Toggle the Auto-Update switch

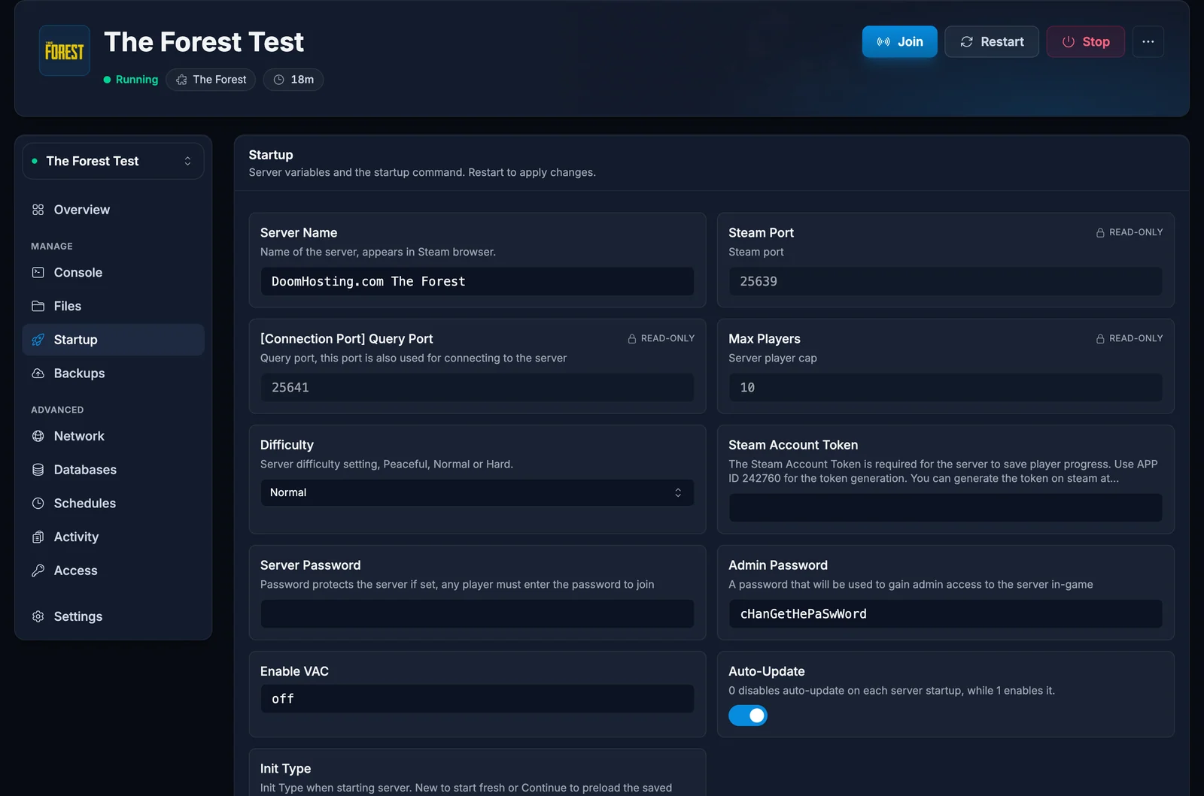748,716
